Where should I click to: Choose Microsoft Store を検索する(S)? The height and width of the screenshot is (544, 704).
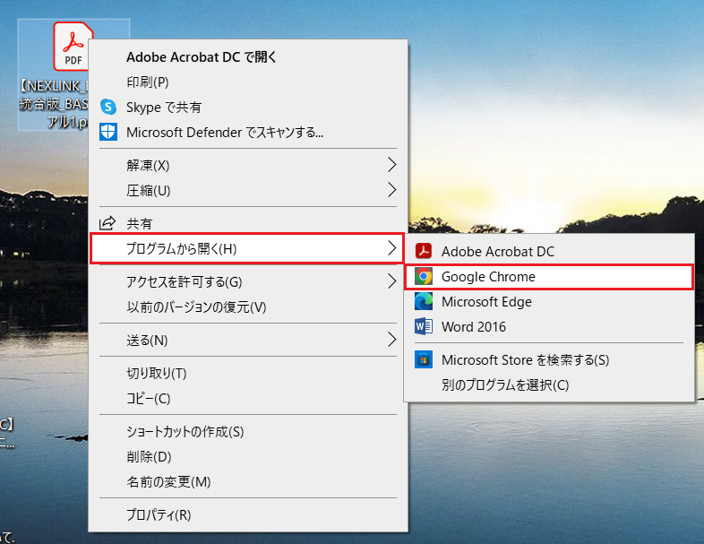[549, 360]
